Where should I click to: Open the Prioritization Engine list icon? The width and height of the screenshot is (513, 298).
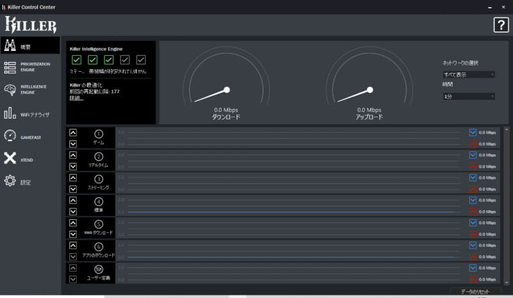click(x=10, y=68)
